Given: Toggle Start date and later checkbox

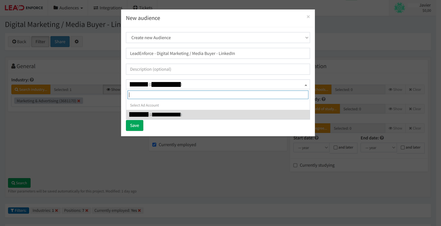Looking at the screenshot, I should coord(335,148).
